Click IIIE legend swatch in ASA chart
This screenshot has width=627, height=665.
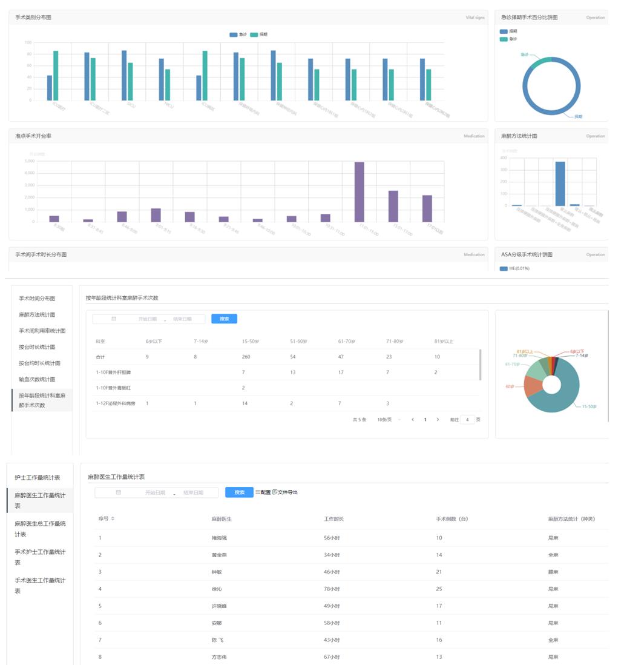point(504,268)
